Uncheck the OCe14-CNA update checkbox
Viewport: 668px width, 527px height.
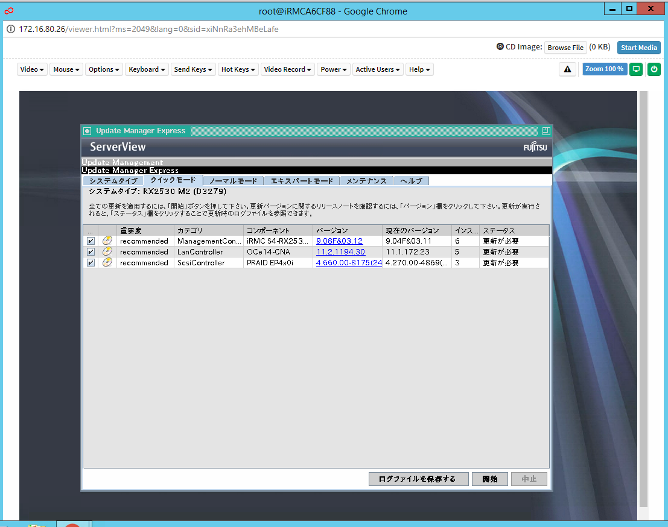[x=91, y=252]
